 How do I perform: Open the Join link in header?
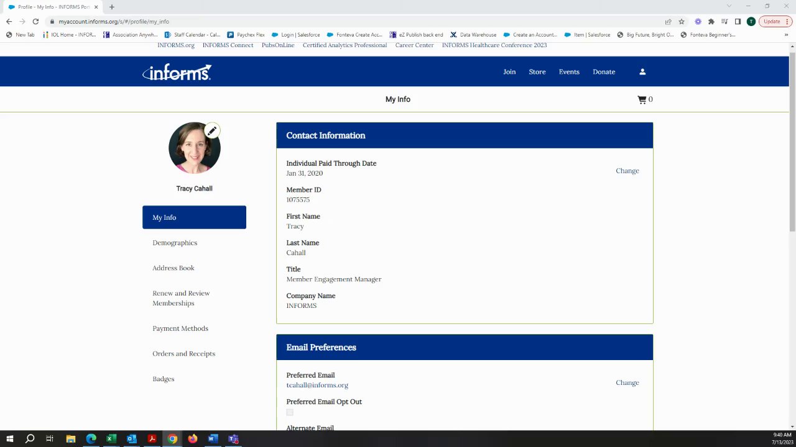tap(509, 72)
